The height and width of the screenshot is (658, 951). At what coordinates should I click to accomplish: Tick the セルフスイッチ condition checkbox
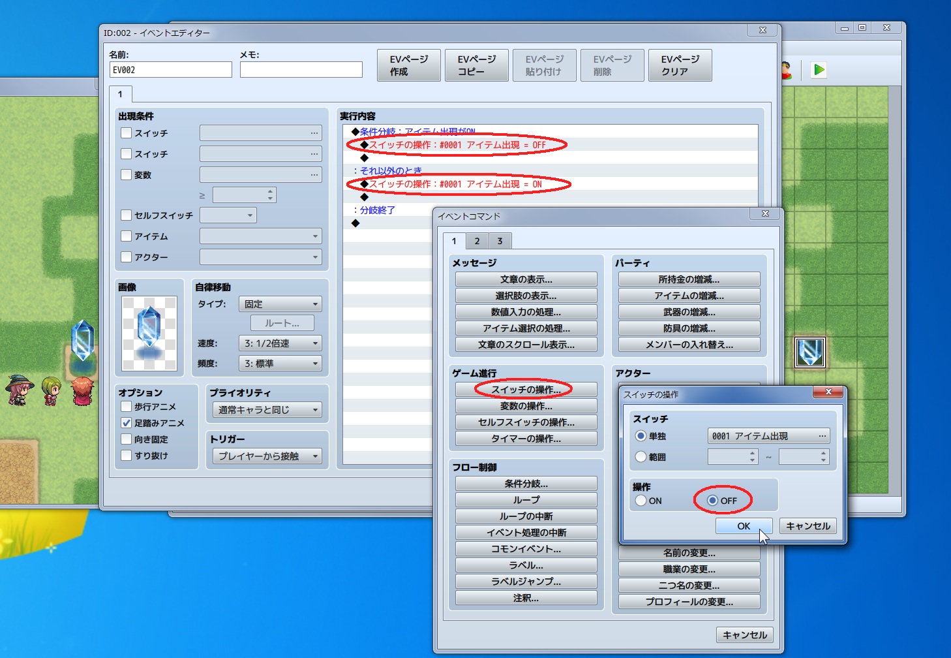tap(127, 215)
